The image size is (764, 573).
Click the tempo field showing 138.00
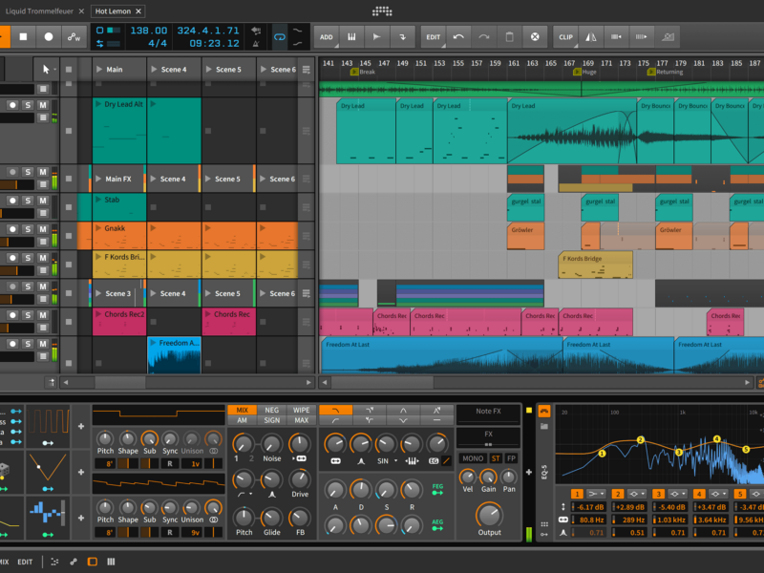pyautogui.click(x=148, y=32)
